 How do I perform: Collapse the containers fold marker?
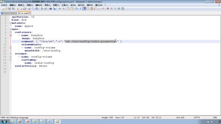click(x=11, y=32)
